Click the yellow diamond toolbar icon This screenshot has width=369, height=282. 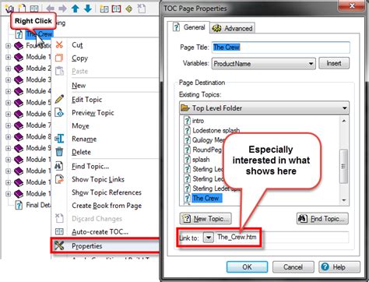[x=129, y=9]
